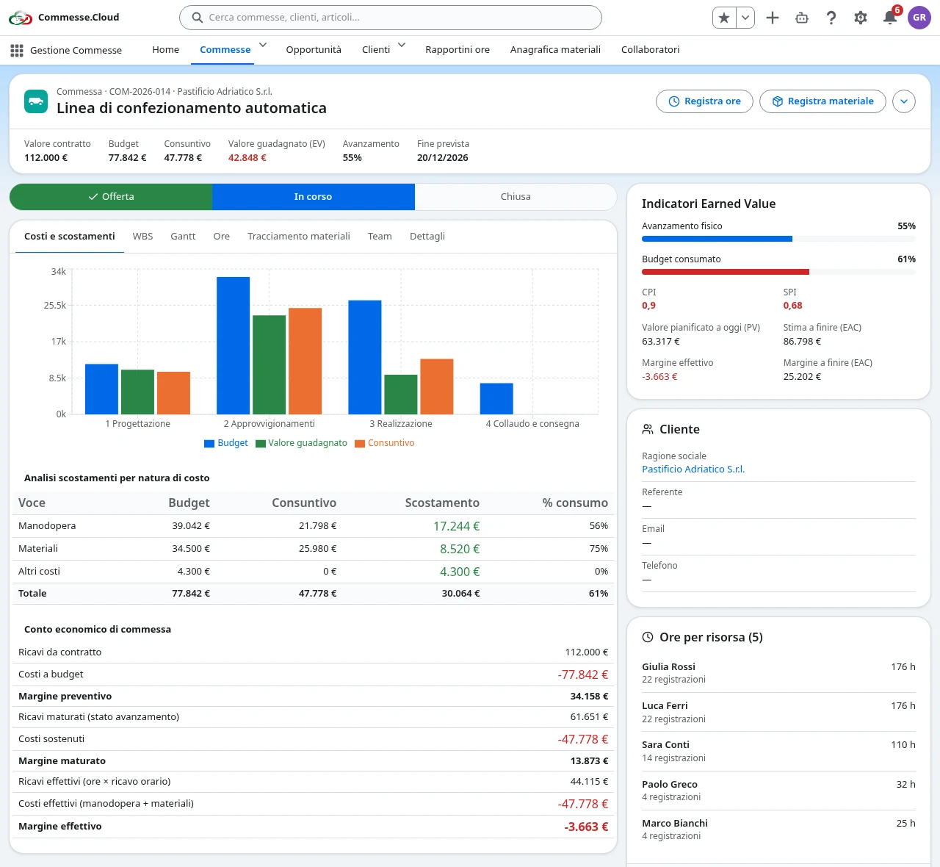940x867 pixels.
Task: Open Pastificio Adriatico S.r.l. client link
Action: [693, 470]
